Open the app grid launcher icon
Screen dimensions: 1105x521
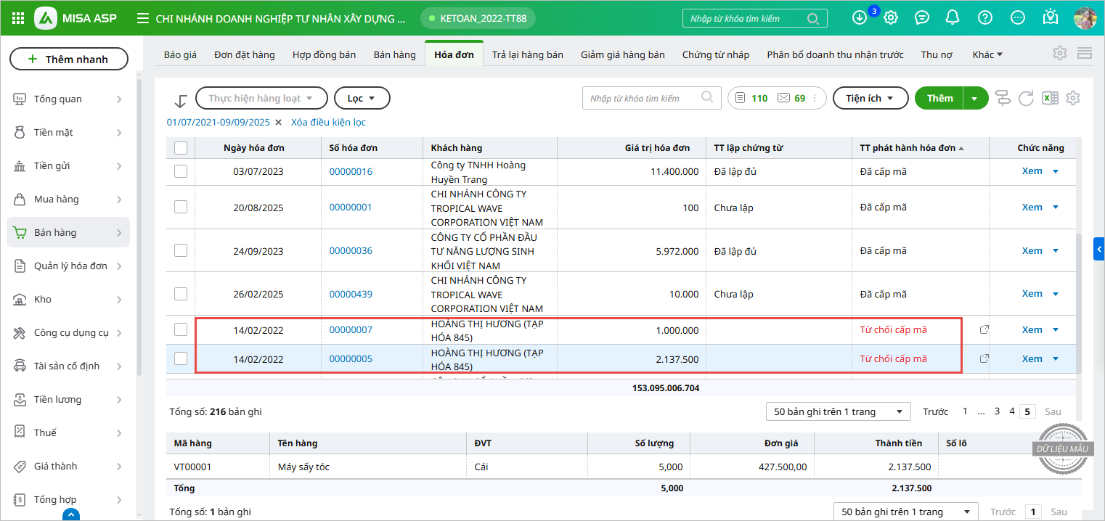click(x=19, y=18)
